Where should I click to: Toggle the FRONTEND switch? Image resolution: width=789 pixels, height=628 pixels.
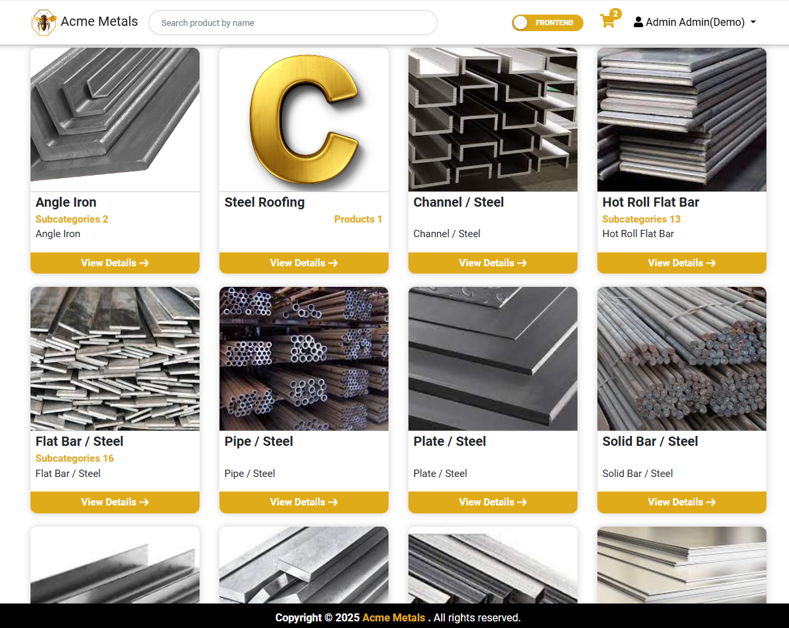pos(548,23)
